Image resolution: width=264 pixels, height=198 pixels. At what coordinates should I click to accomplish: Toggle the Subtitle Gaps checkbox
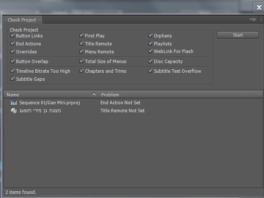[12, 79]
